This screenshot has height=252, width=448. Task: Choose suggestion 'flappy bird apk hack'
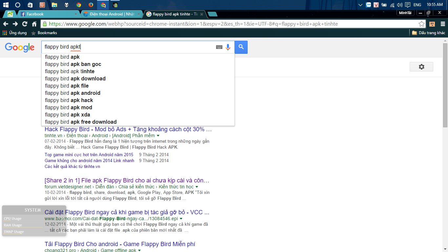click(69, 100)
